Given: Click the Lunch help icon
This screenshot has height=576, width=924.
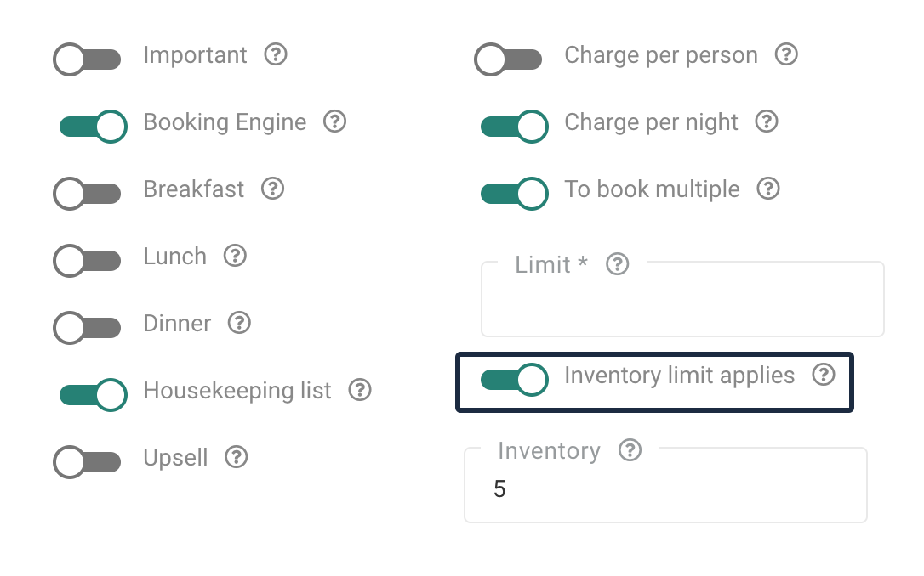Looking at the screenshot, I should (235, 256).
